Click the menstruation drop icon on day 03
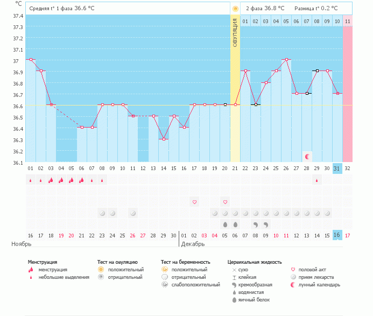This screenshot has height=316, width=373. (x=51, y=180)
